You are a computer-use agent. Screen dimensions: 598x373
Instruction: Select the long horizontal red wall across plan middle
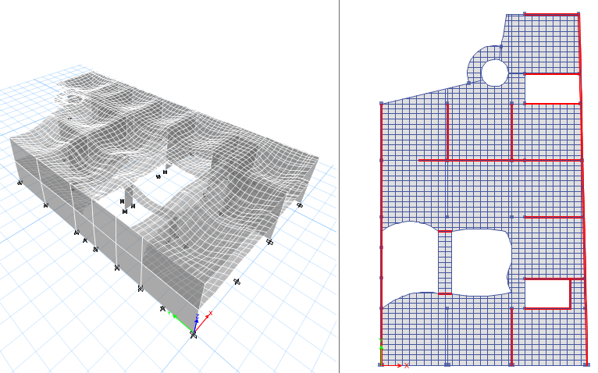(500, 160)
